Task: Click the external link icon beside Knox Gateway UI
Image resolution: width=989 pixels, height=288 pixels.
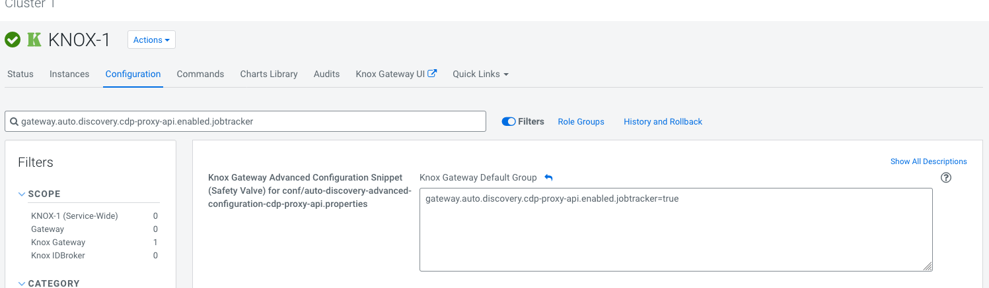Action: click(x=433, y=74)
